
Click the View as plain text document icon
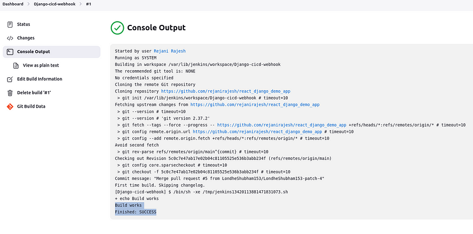(x=16, y=65)
